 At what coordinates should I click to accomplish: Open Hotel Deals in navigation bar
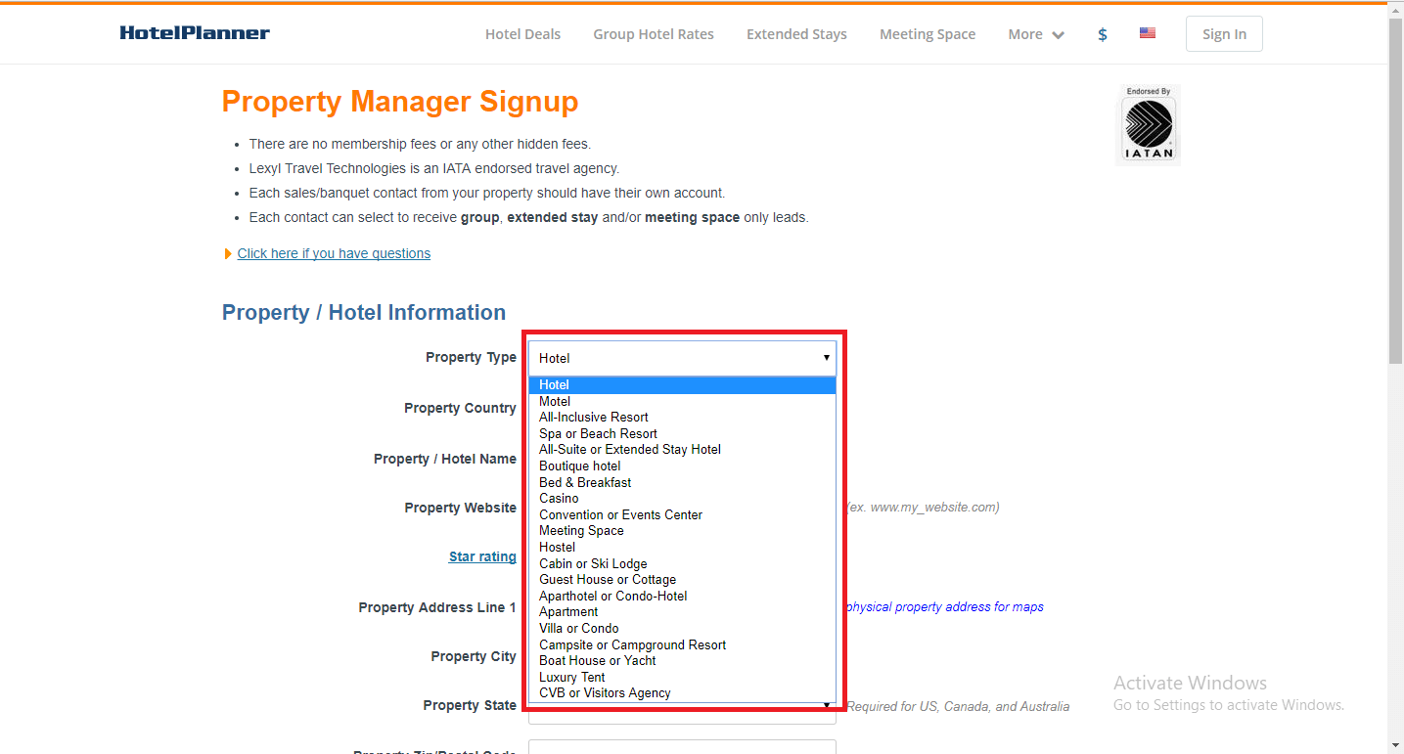click(x=522, y=34)
